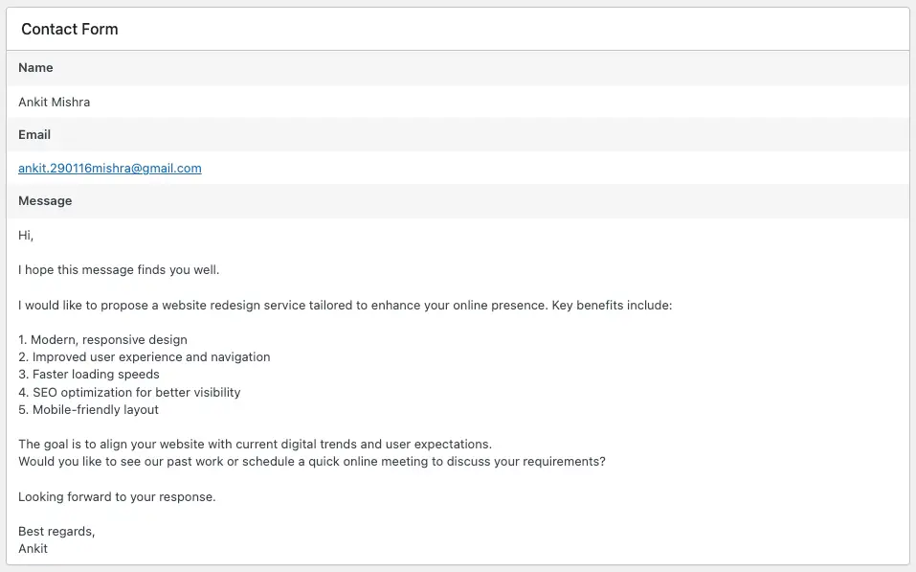The image size is (916, 572).
Task: Open the ankit.290116mishra@gmail.com email link
Action: (x=110, y=169)
